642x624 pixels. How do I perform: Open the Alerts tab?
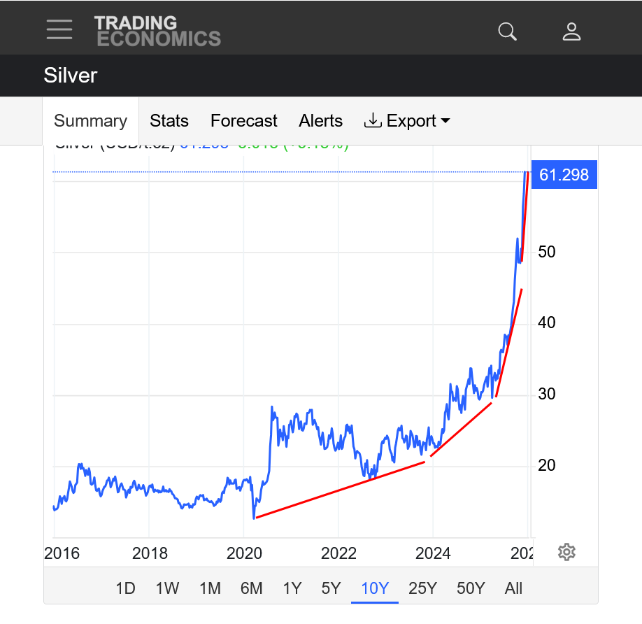coord(321,121)
